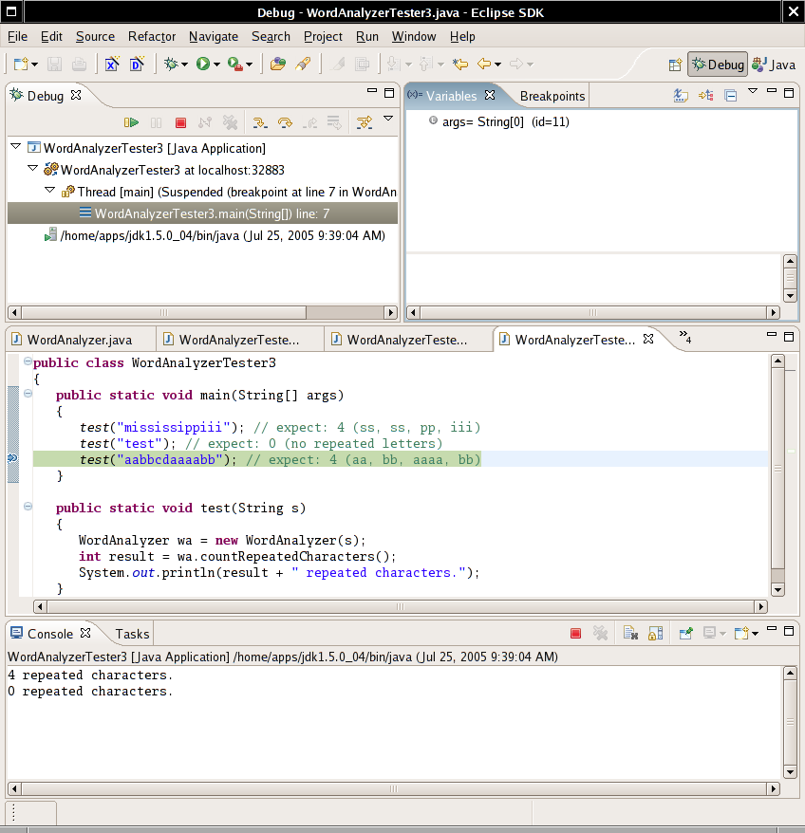Viewport: 805px width, 833px height.
Task: Click the Step Return icon
Action: pos(310,122)
